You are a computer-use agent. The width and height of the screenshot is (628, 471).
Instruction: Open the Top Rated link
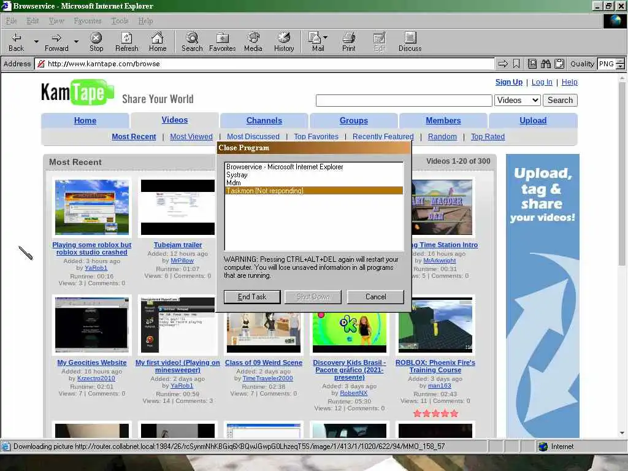tap(488, 137)
